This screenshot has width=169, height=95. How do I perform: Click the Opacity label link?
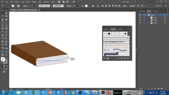[69, 6]
